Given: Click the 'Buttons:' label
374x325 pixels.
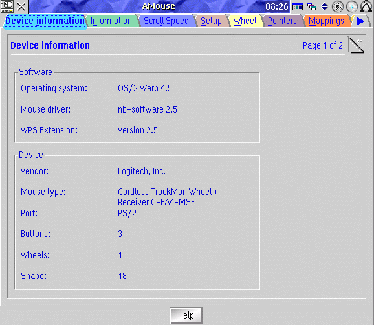Looking at the screenshot, I should click(36, 234).
